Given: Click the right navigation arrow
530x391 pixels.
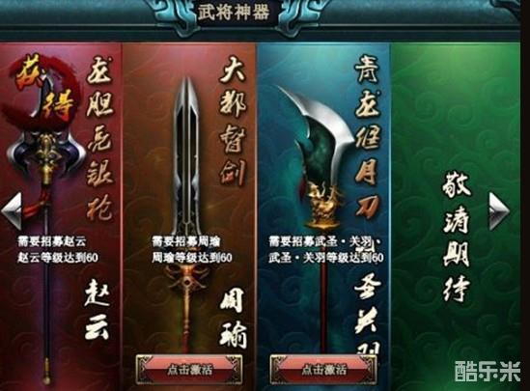Looking at the screenshot, I should pos(499,210).
